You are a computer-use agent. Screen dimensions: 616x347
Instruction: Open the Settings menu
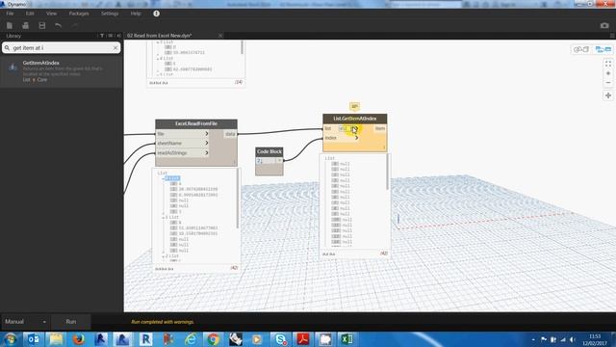(x=110, y=13)
